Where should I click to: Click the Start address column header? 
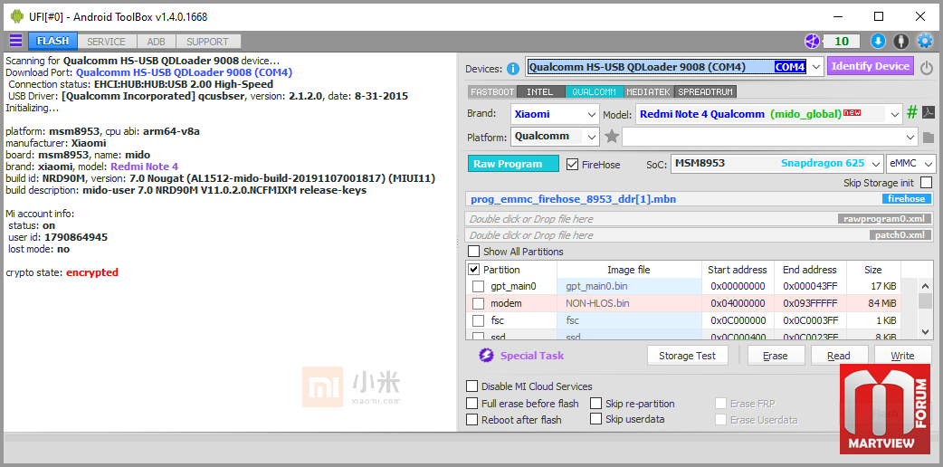point(738,270)
